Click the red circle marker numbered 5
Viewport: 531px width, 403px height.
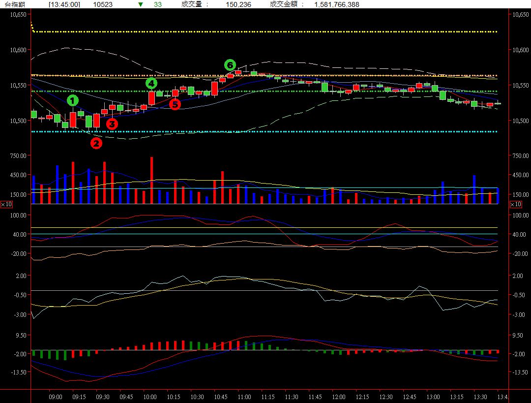[175, 104]
